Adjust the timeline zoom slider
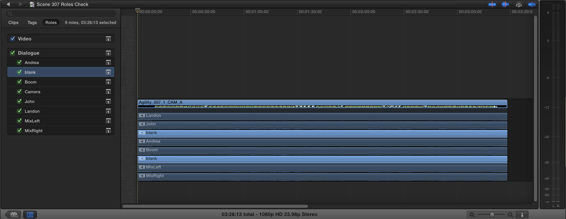The width and height of the screenshot is (566, 219). pos(492,215)
